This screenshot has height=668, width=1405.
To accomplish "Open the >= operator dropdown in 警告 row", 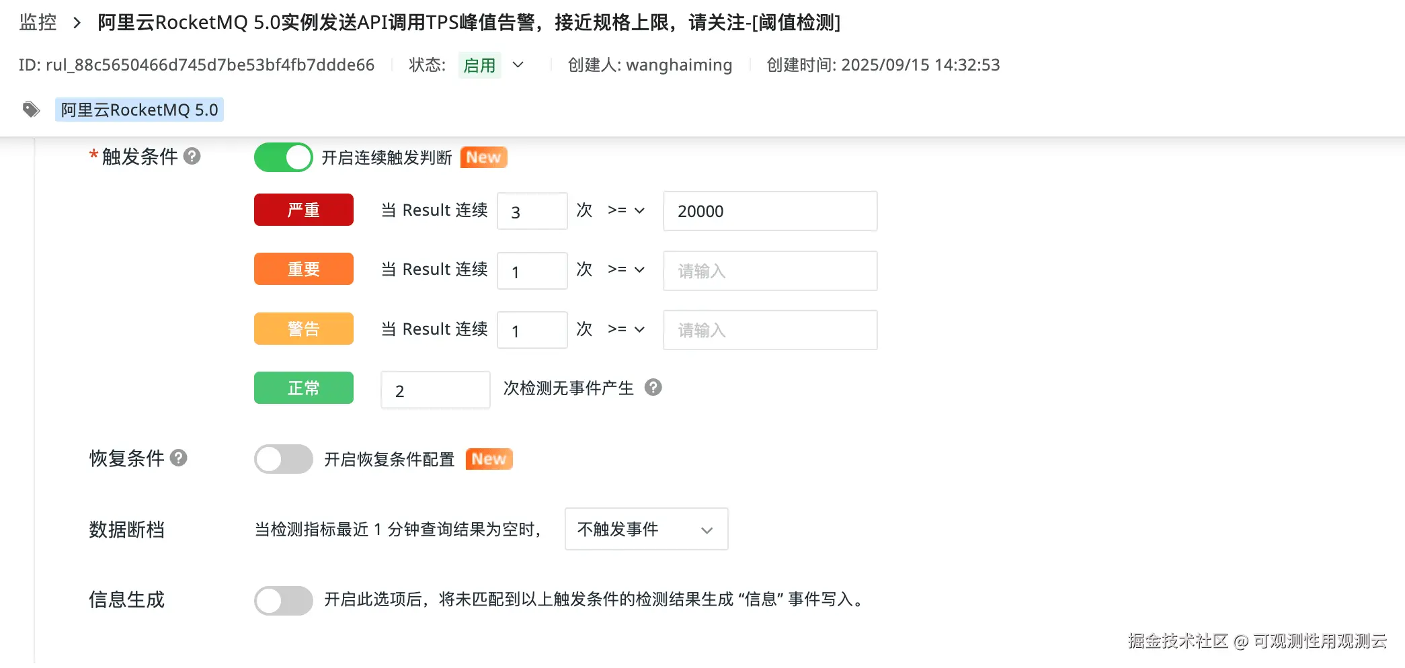I will [626, 329].
